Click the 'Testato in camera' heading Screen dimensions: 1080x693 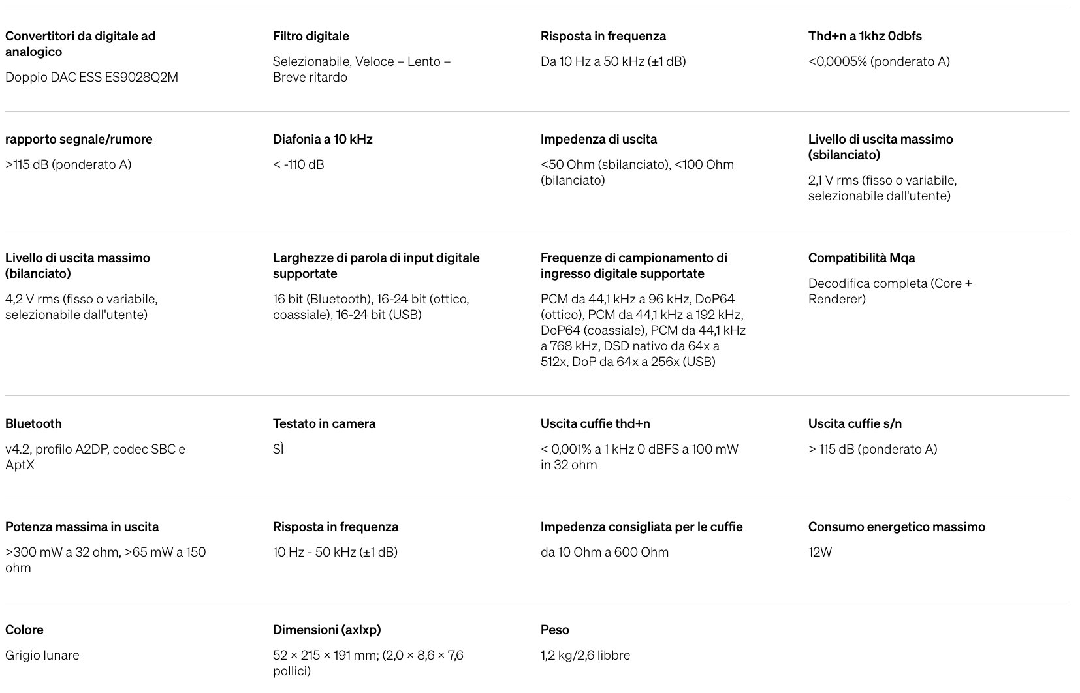324,423
